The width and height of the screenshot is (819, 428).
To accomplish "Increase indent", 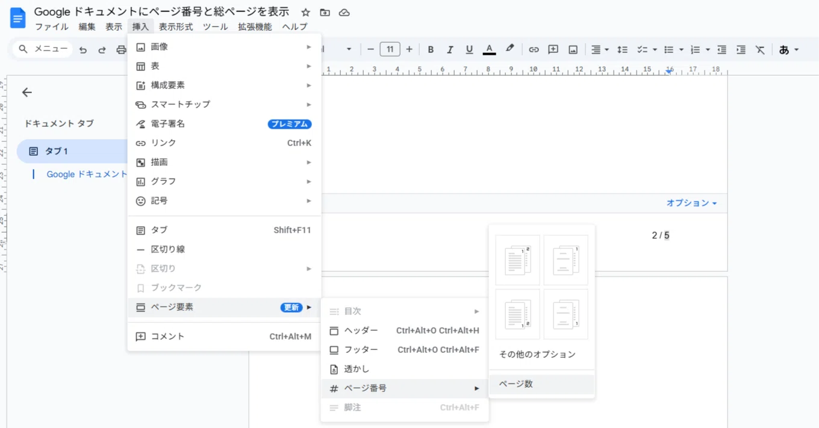I will click(x=741, y=49).
